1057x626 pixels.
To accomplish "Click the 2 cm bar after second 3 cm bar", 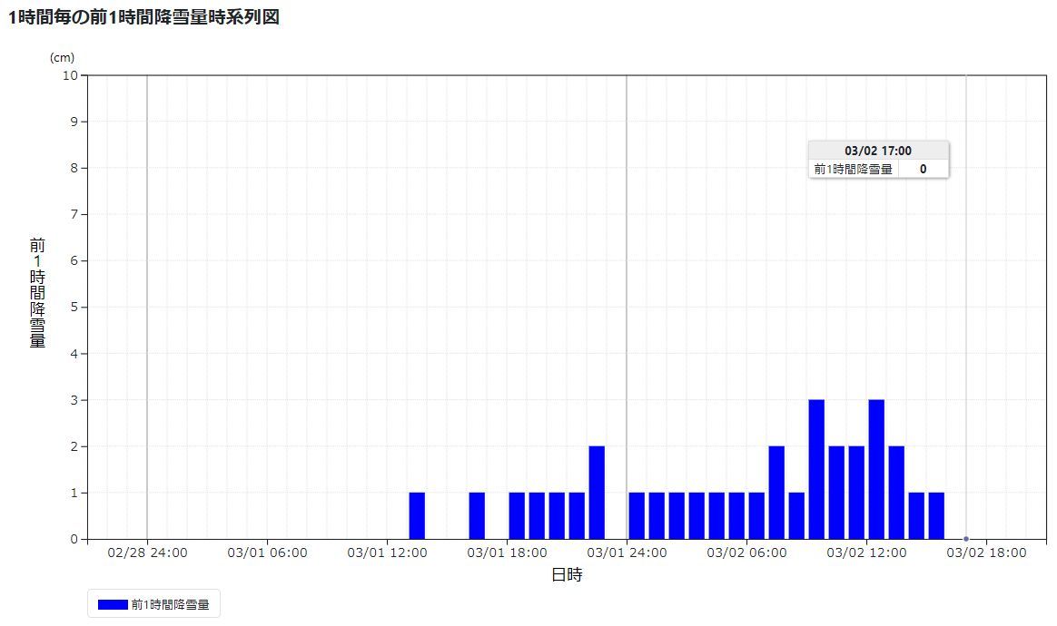I will click(x=896, y=493).
